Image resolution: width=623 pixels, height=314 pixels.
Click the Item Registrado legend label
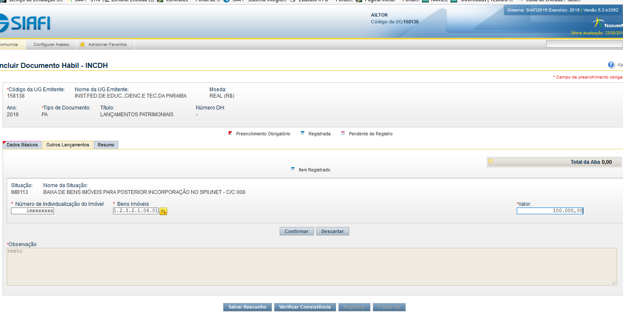(314, 170)
